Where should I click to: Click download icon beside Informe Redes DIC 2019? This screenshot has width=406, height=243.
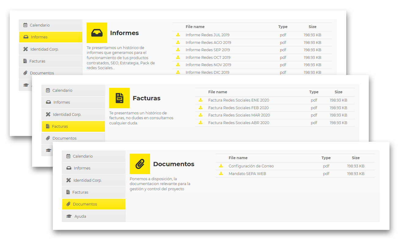pos(178,72)
